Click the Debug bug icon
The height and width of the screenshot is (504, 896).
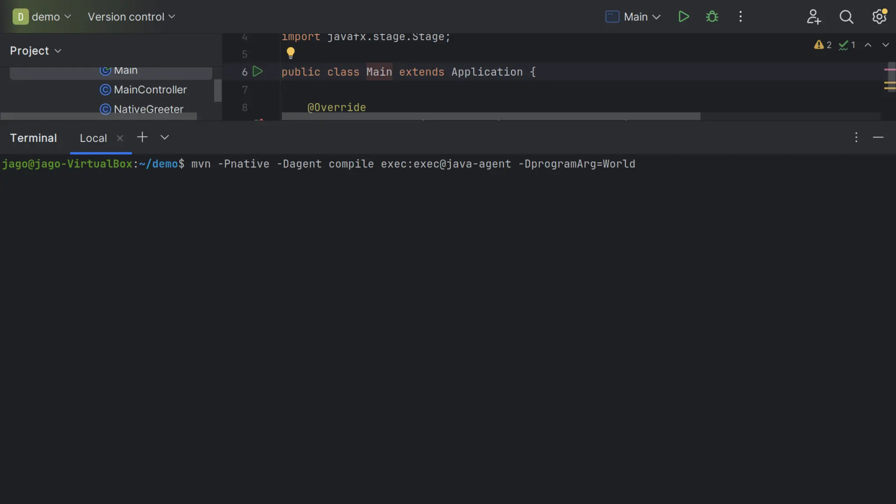[x=712, y=17]
